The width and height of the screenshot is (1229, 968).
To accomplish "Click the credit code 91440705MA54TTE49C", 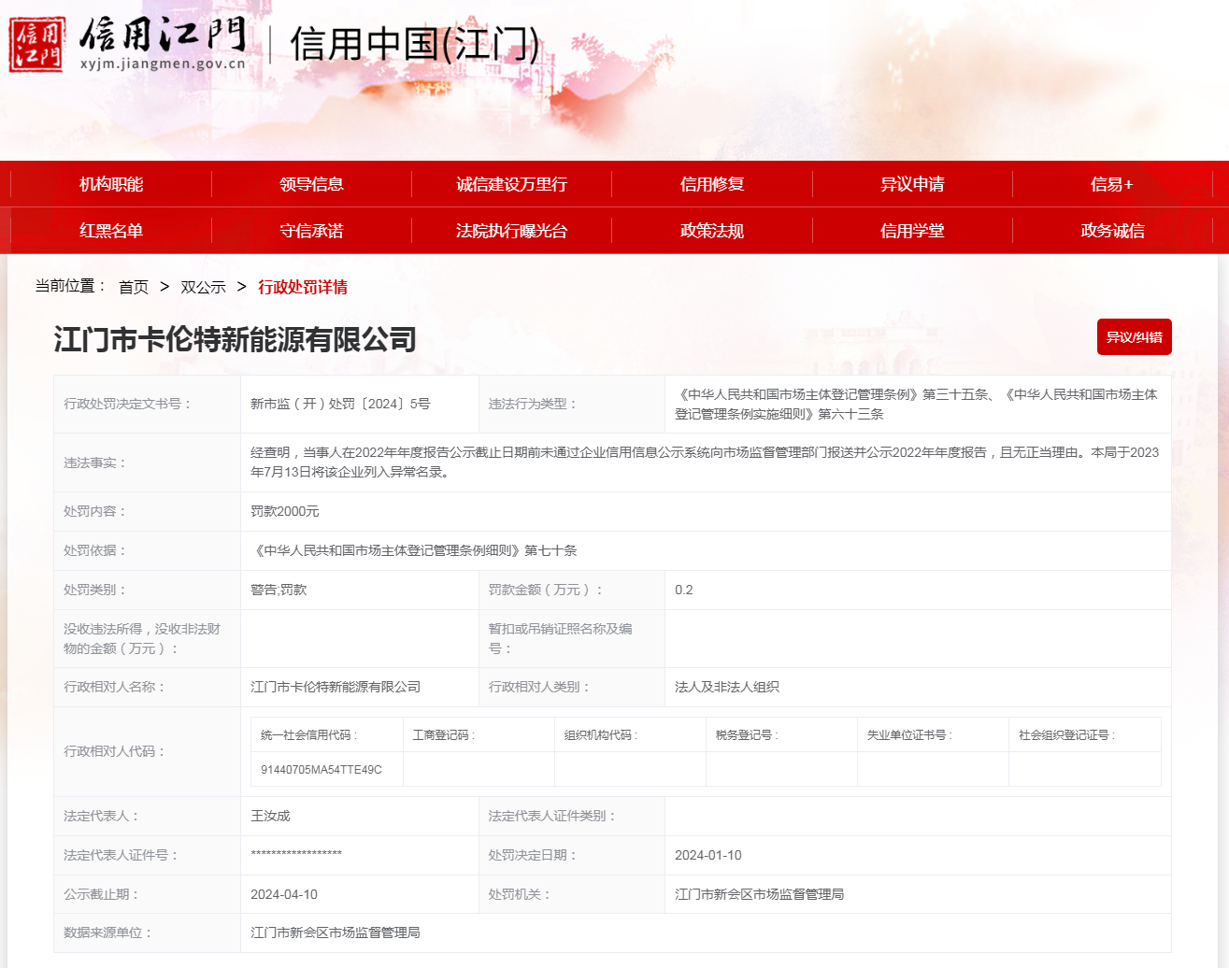I will click(321, 770).
